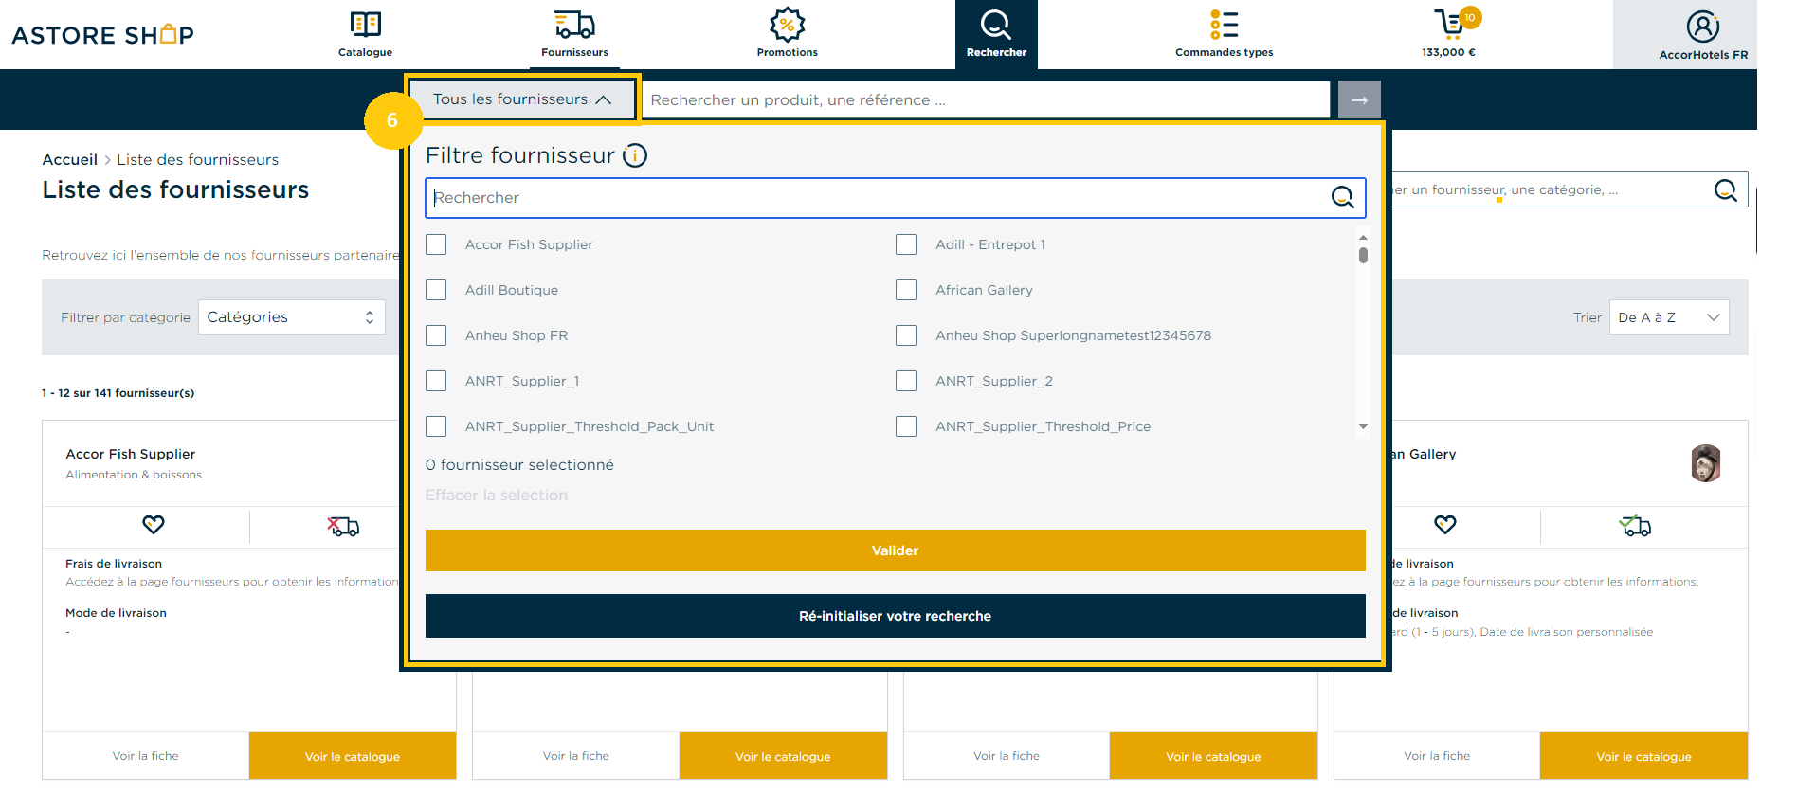This screenshot has width=1797, height=793.
Task: Open African Gallery supplier thumbnail image
Action: click(1705, 463)
